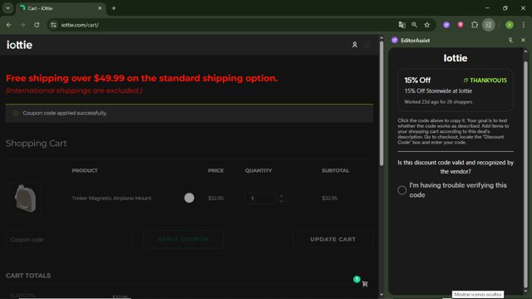Click the browser back arrow

(x=9, y=25)
